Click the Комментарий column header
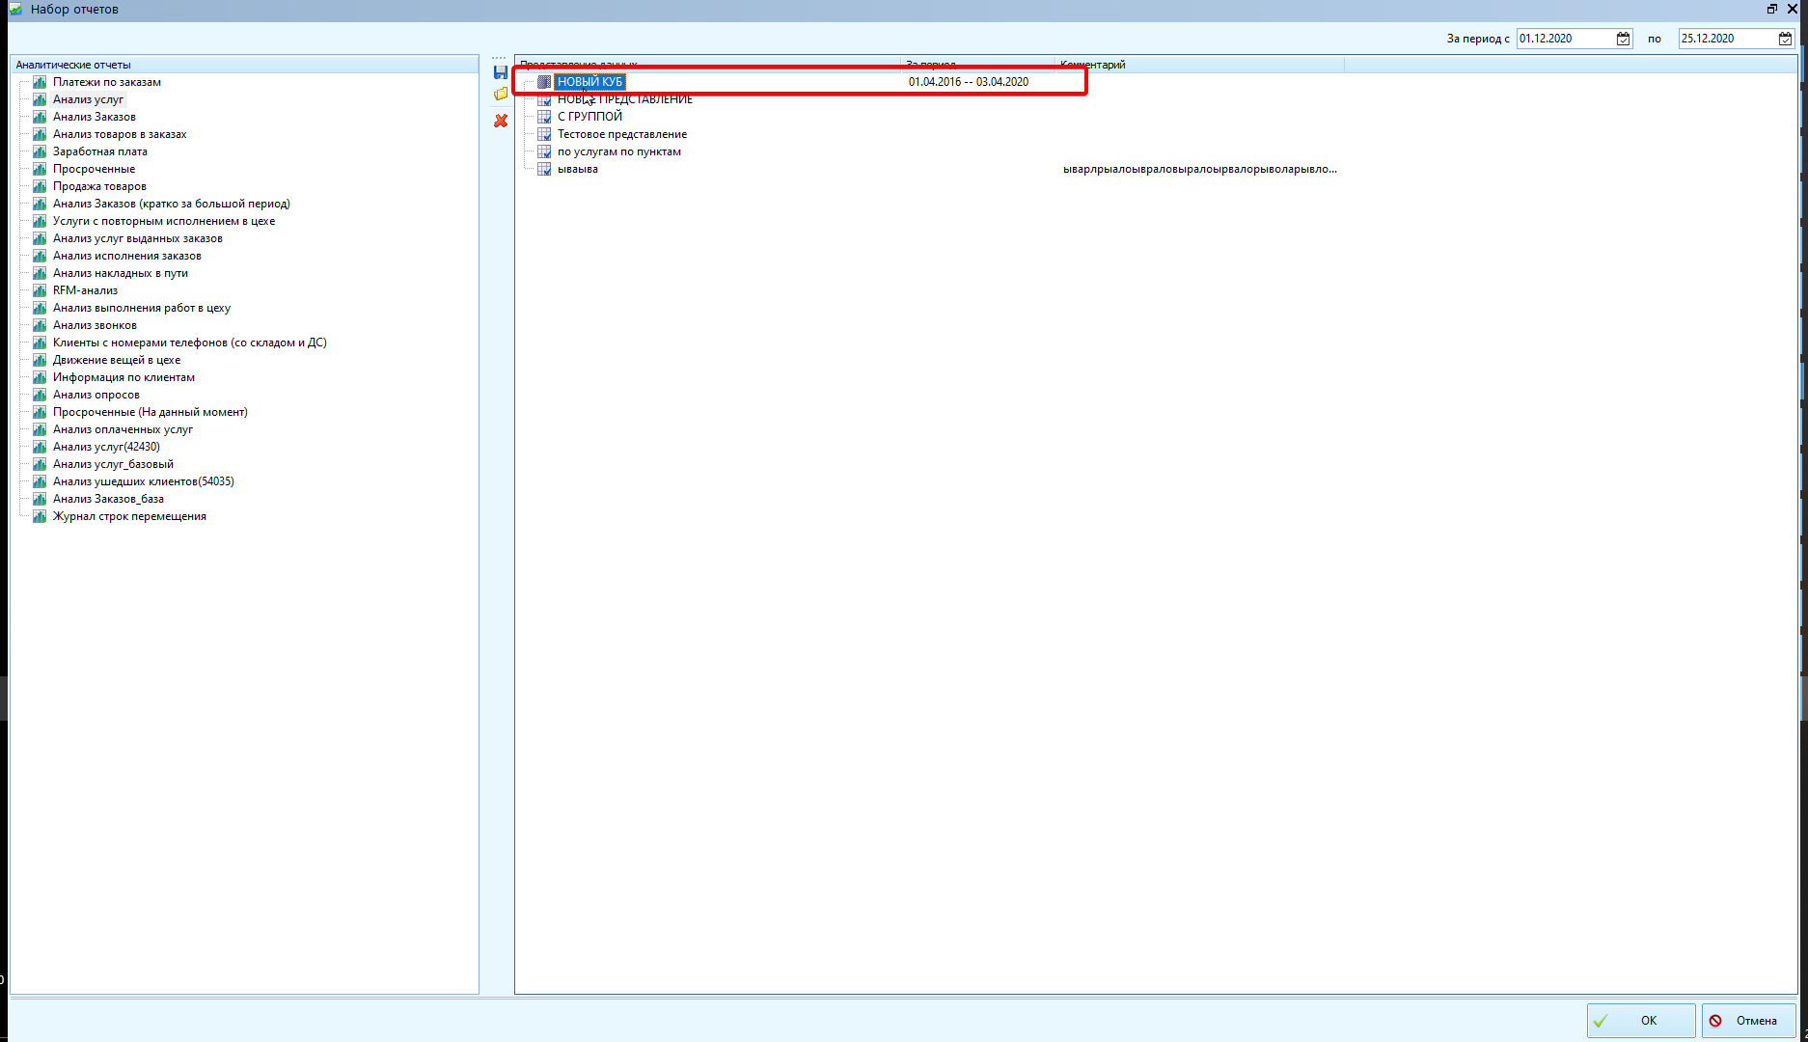Image resolution: width=1808 pixels, height=1042 pixels. tap(1199, 65)
